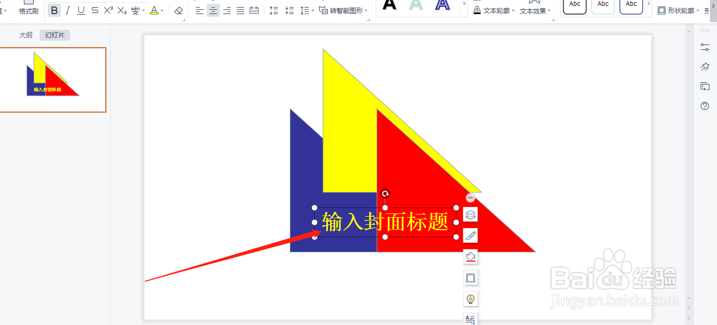Click the line spacing icon
The image size is (717, 325).
[x=304, y=10]
